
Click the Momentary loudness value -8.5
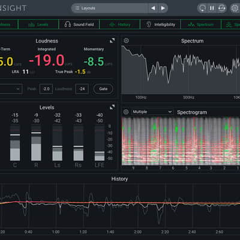click(94, 62)
